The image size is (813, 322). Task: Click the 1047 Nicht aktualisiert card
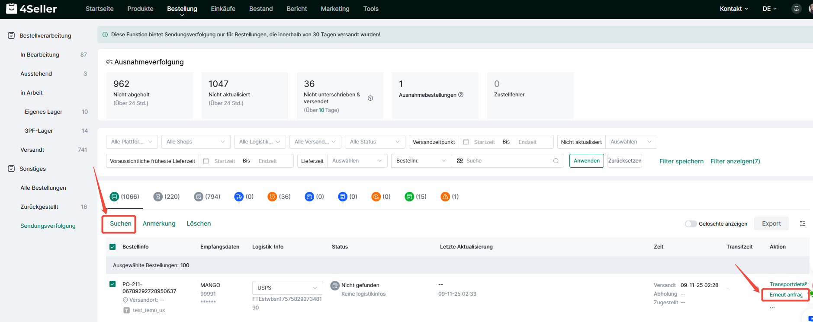245,96
